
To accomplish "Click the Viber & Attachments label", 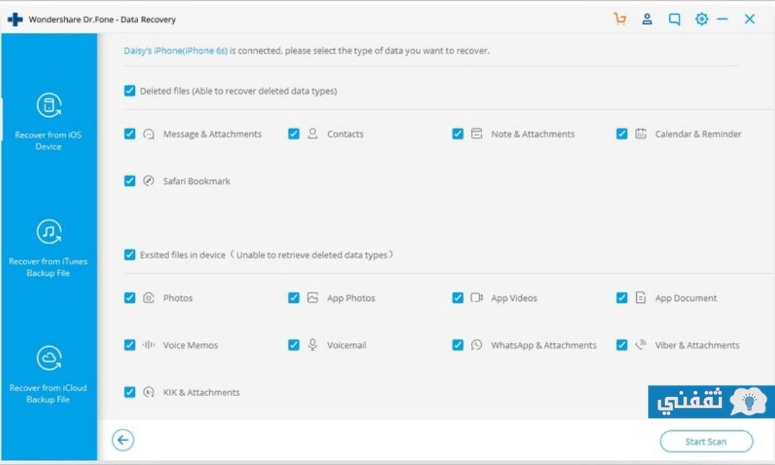I will [x=697, y=346].
